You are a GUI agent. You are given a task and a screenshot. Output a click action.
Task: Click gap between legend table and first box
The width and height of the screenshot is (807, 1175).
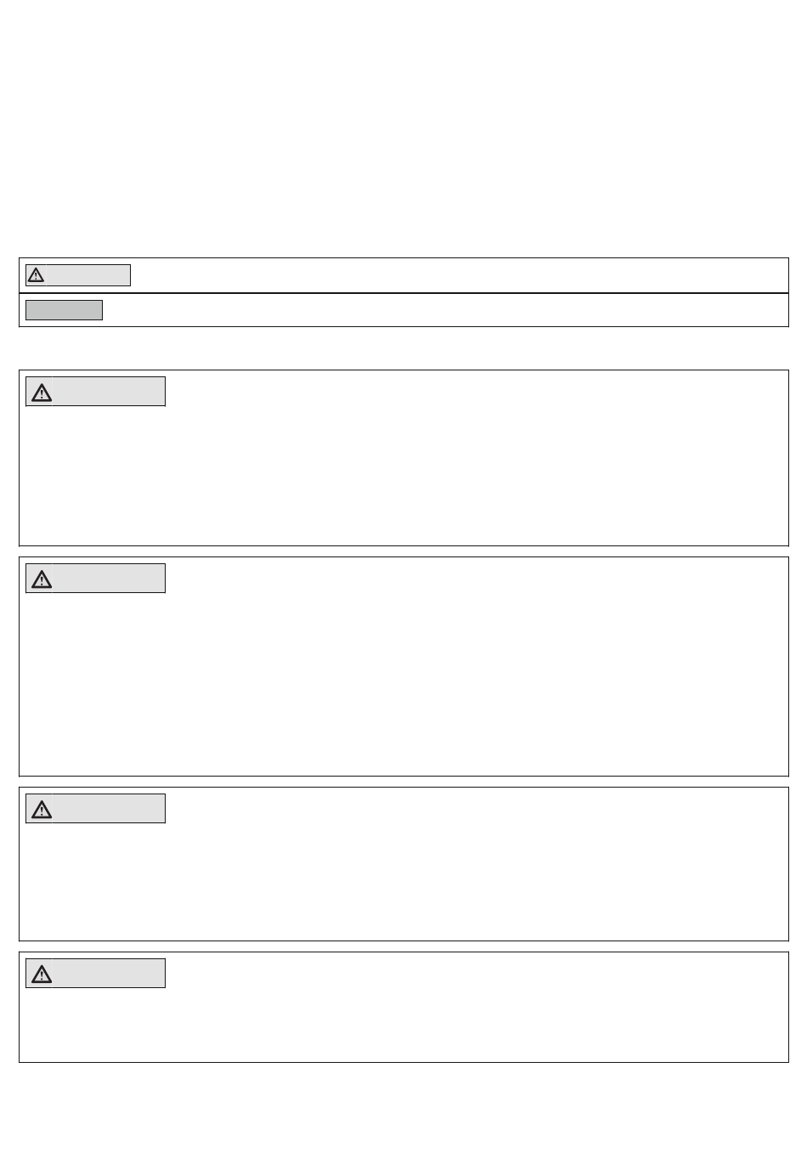[403, 348]
